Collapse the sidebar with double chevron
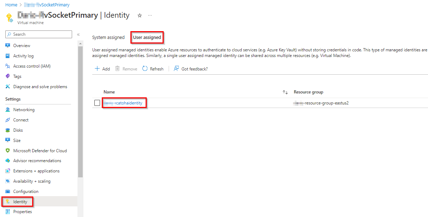This screenshot has height=217, width=428. (x=78, y=34)
